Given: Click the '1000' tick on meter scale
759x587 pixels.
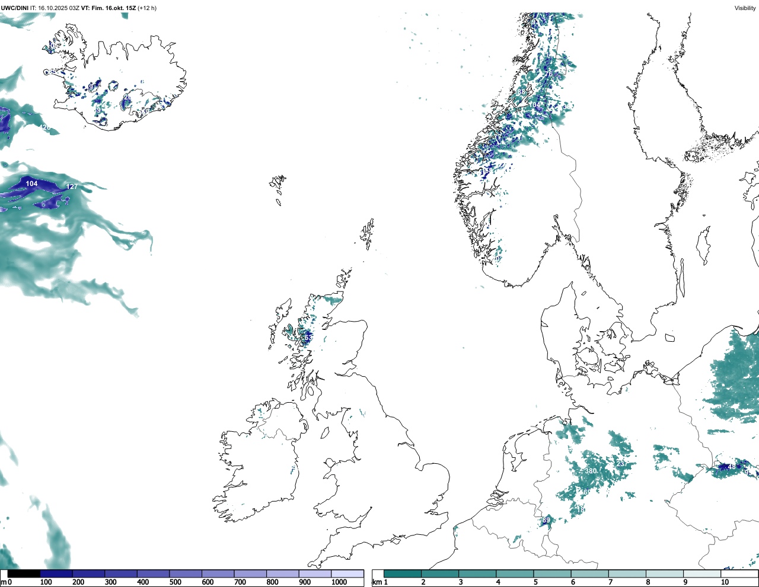Looking at the screenshot, I should point(339,582).
